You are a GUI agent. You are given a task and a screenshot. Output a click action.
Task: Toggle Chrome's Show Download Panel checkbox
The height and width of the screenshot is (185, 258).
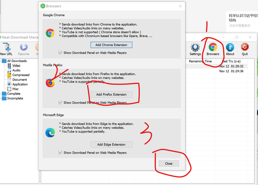[61, 53]
